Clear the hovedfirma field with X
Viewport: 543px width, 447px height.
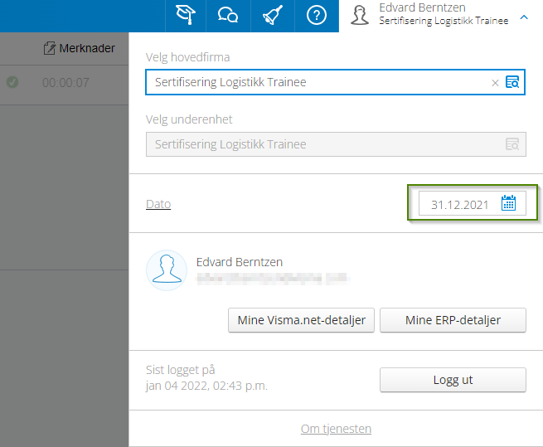click(x=495, y=83)
